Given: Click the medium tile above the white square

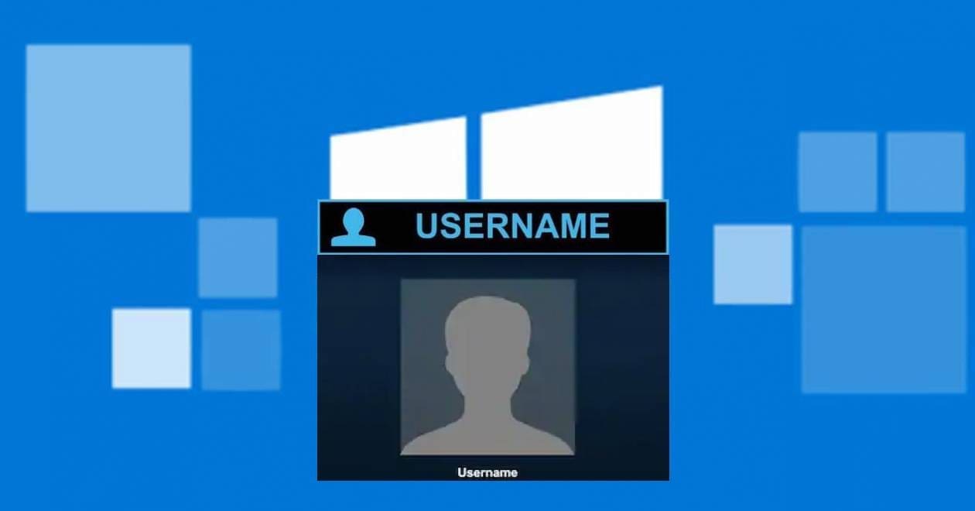Looking at the screenshot, I should click(238, 258).
